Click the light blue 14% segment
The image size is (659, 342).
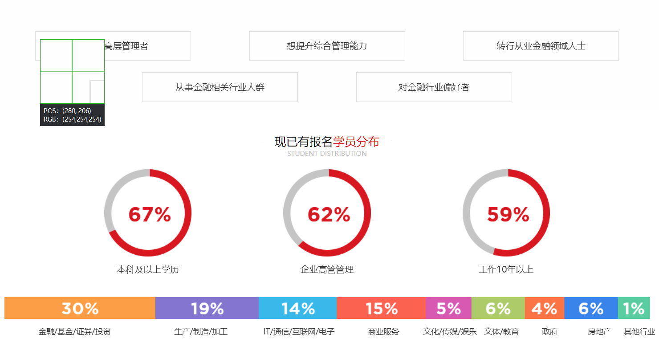[297, 308]
